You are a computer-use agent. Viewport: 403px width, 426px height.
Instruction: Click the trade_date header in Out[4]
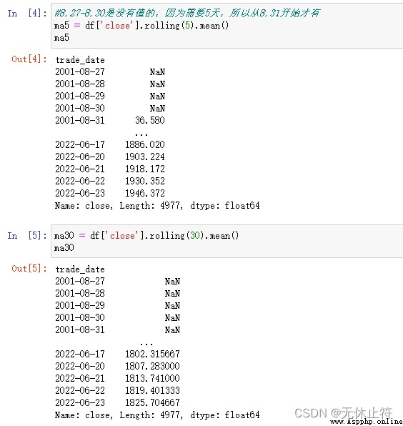pos(80,60)
